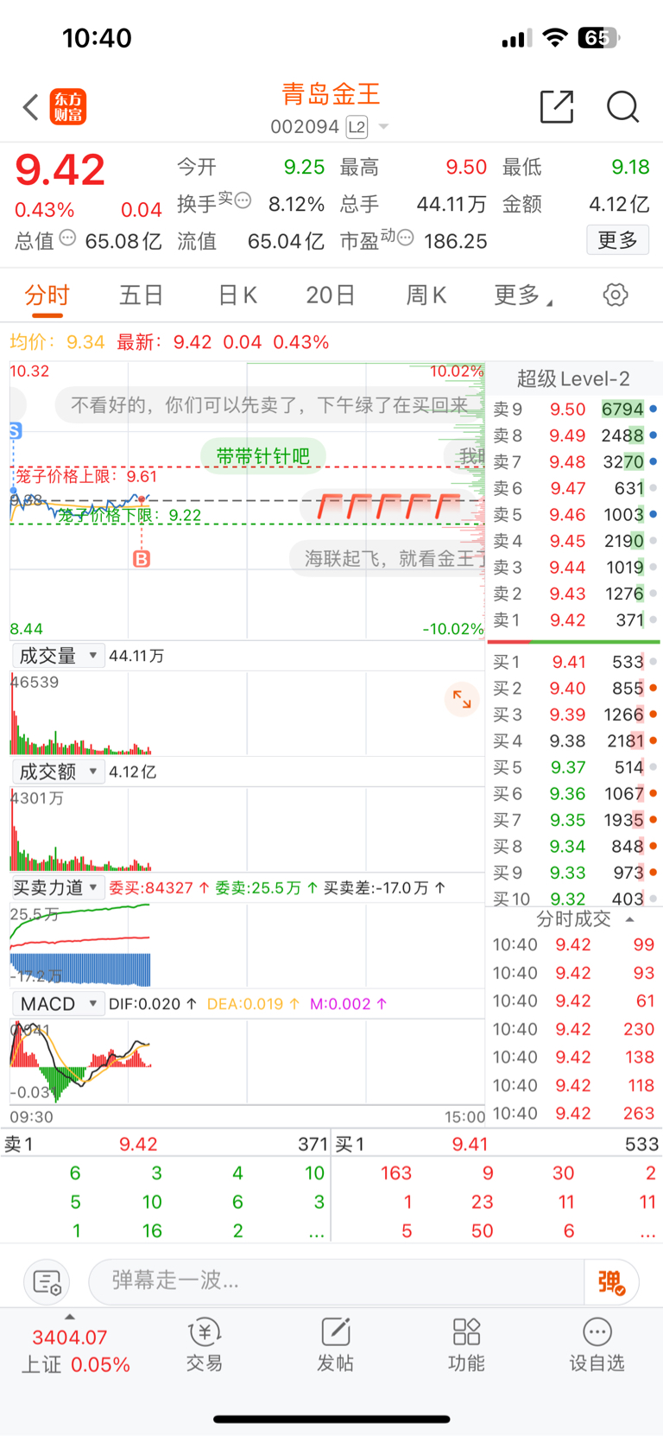
Task: Tap the back arrow icon
Action: pos(31,107)
